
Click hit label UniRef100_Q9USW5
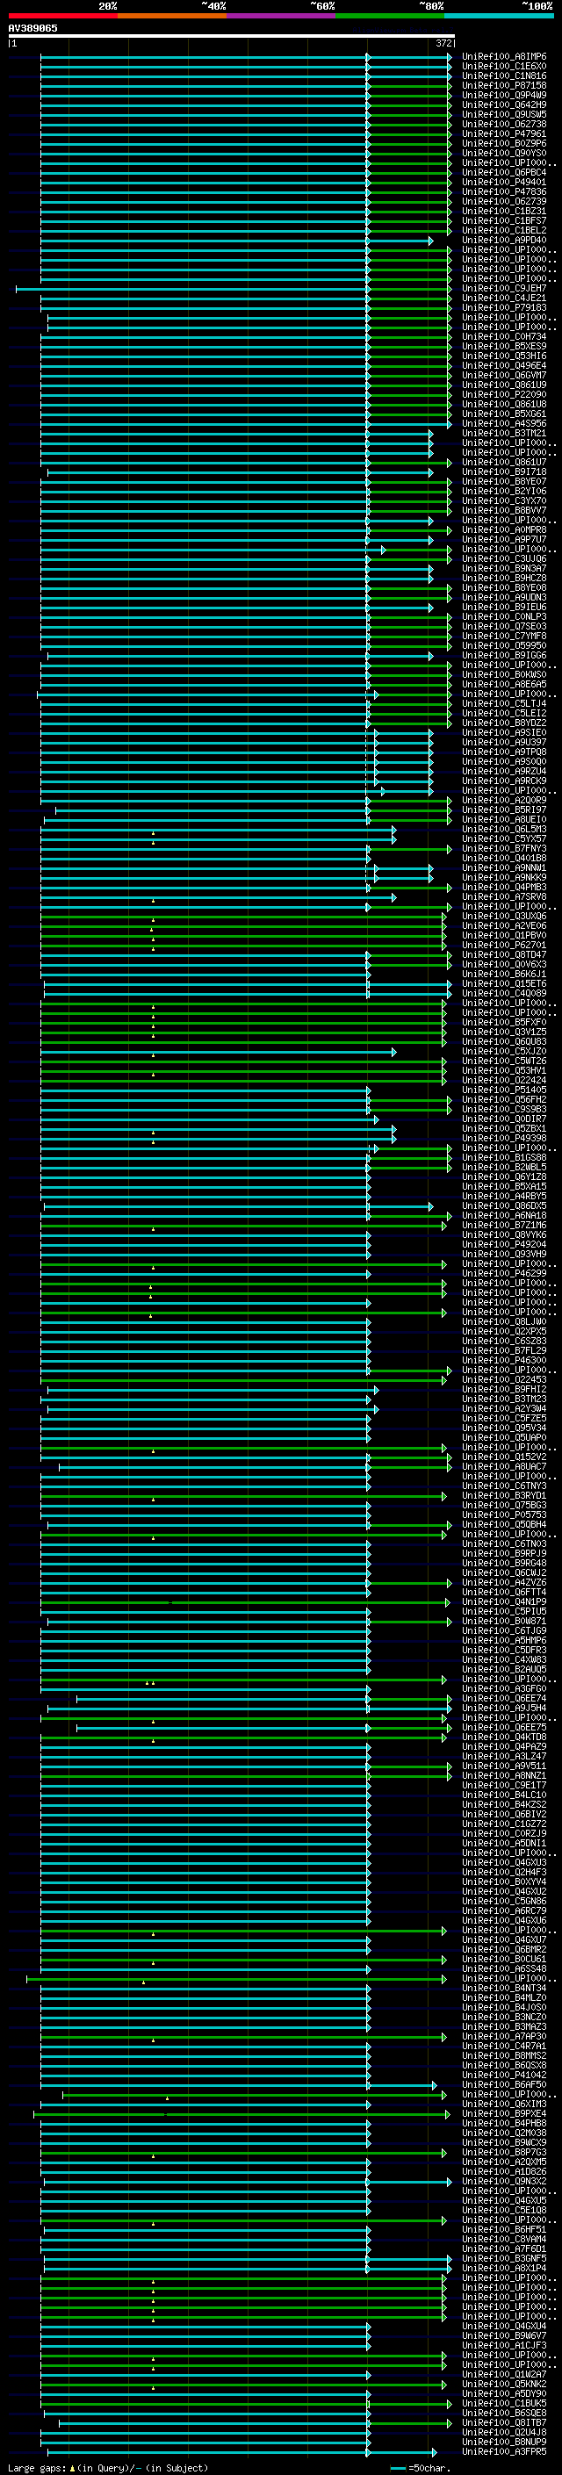(503, 114)
